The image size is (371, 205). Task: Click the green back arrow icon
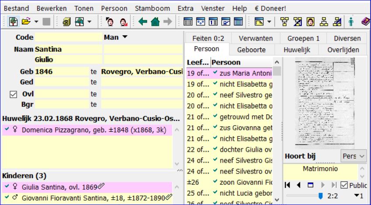(142, 20)
